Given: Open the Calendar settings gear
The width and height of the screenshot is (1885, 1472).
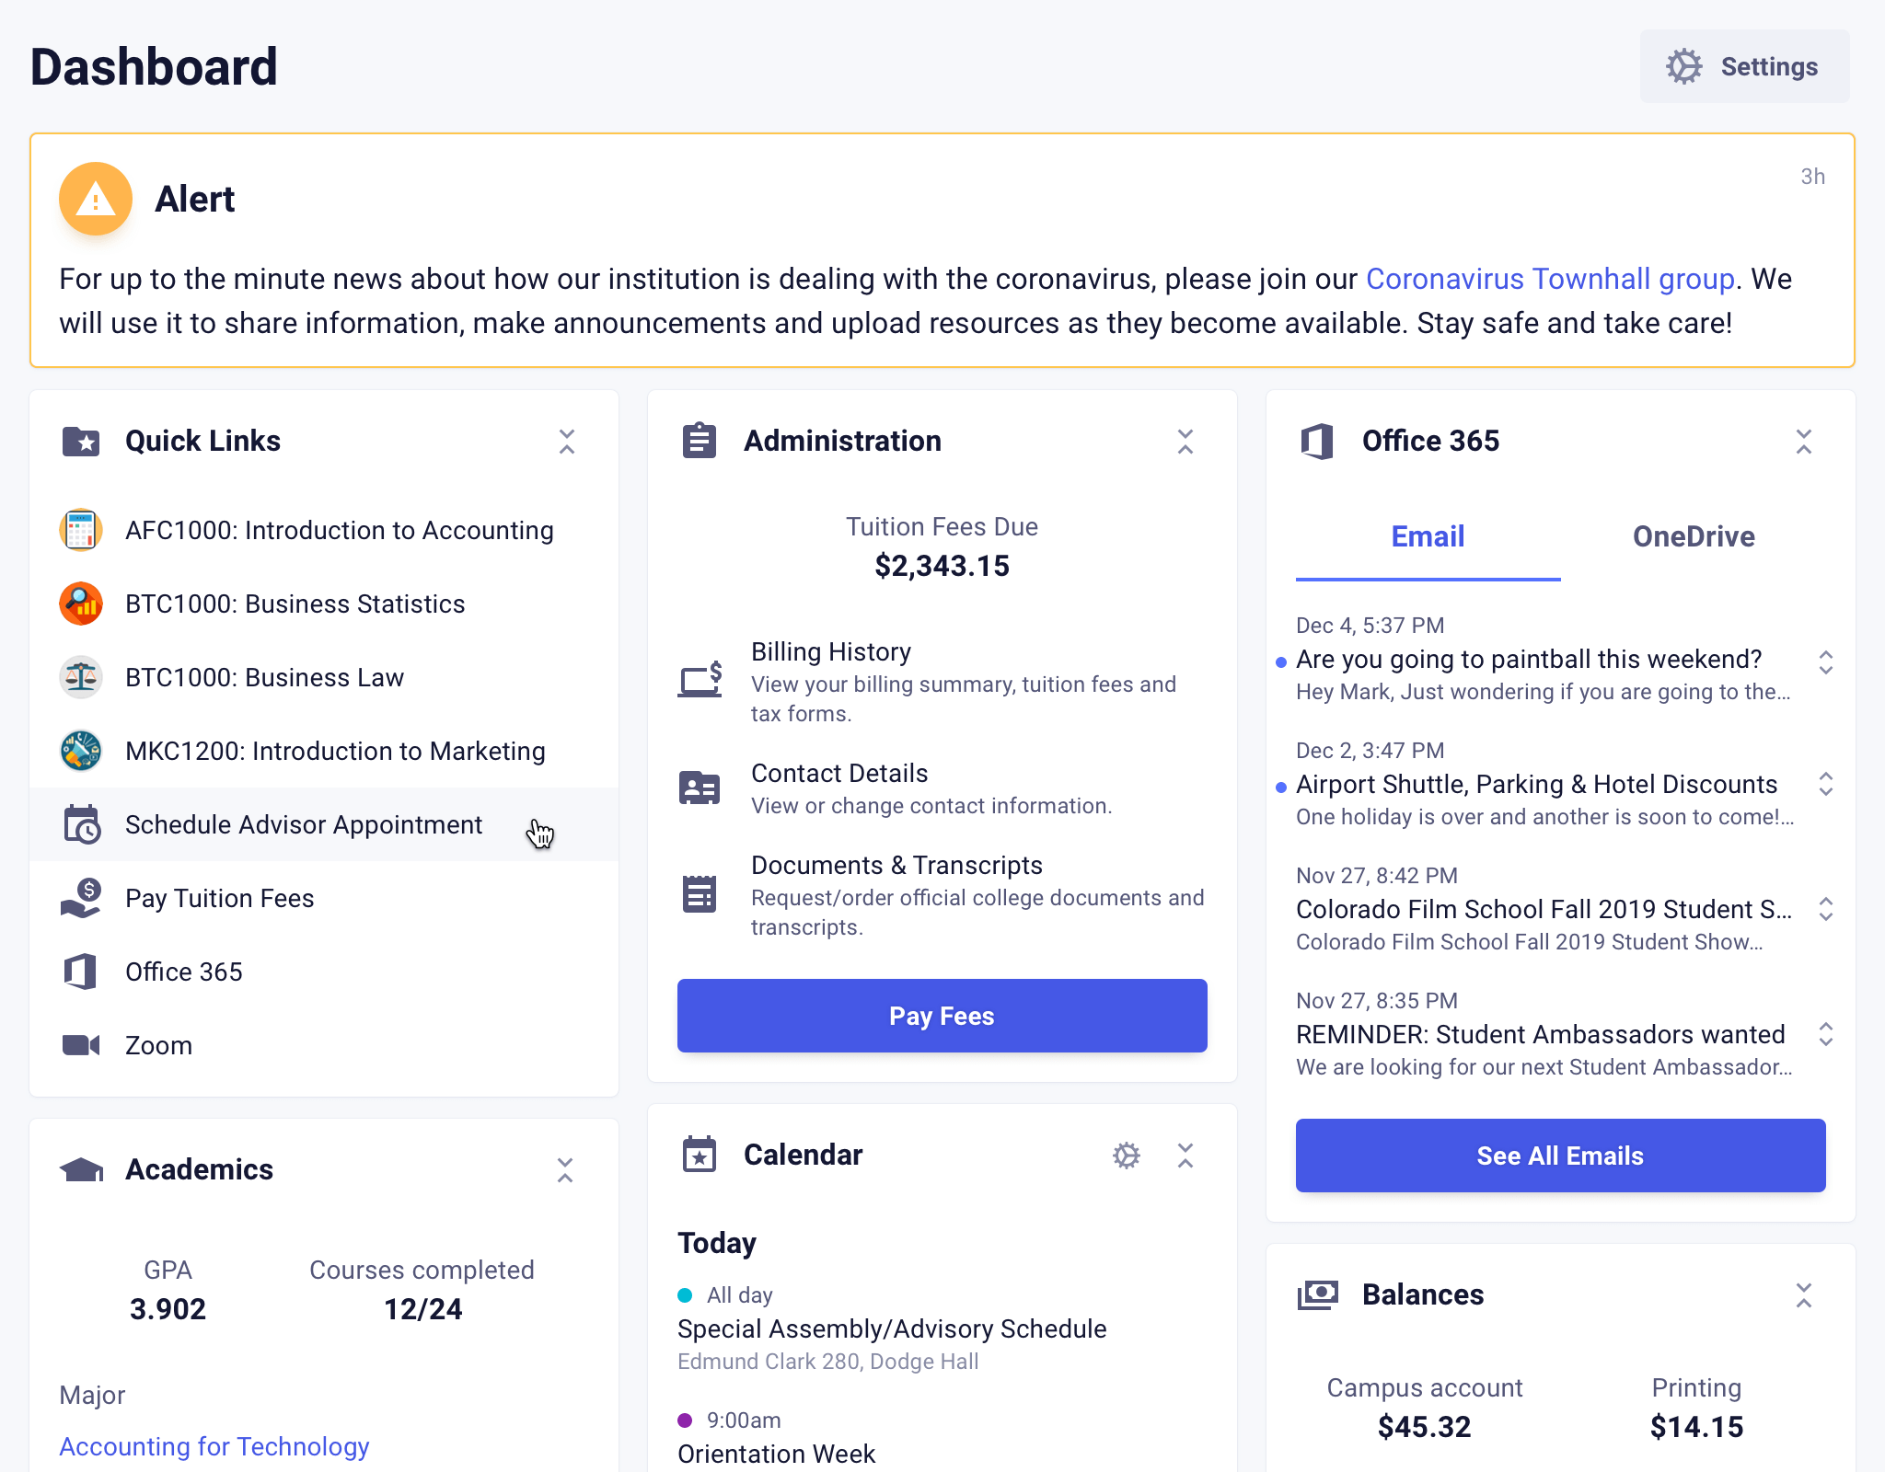Looking at the screenshot, I should click(1127, 1155).
